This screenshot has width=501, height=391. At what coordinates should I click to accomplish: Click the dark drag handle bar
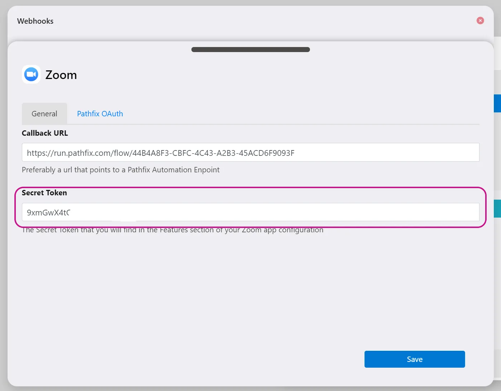pos(251,50)
